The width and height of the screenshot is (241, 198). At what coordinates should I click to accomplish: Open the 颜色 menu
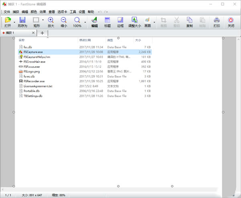pyautogui.click(x=34, y=12)
